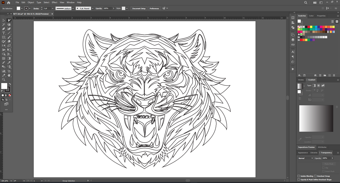The image size is (340, 183).
Task: Select the Paintbrush tool
Action: tap(9, 37)
